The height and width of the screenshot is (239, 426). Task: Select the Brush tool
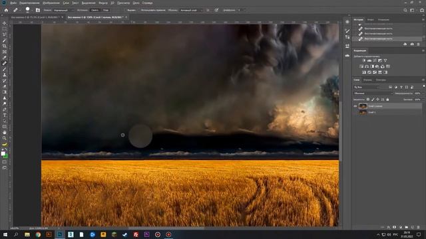point(5,69)
